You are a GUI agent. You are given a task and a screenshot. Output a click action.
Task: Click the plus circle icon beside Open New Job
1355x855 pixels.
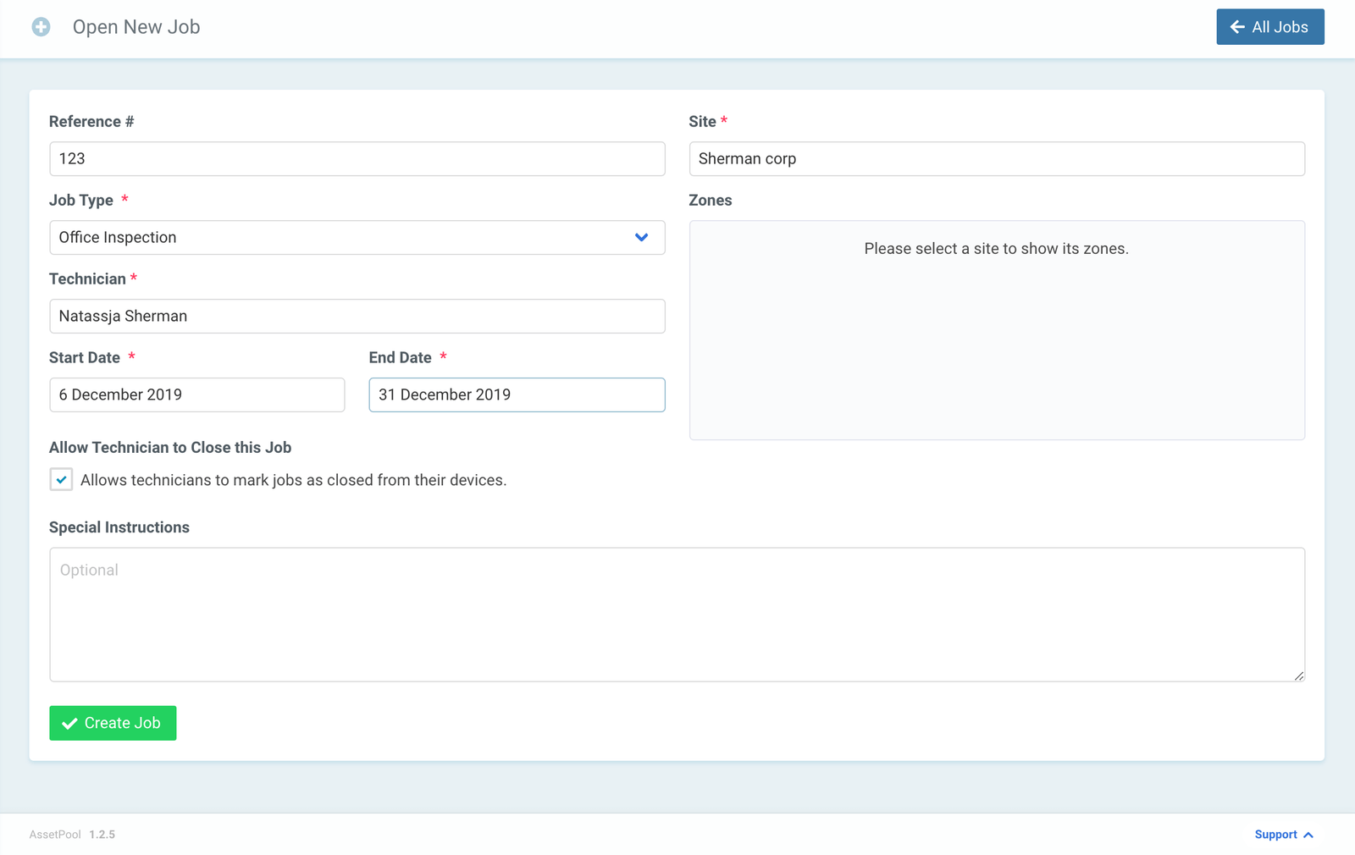click(x=41, y=27)
